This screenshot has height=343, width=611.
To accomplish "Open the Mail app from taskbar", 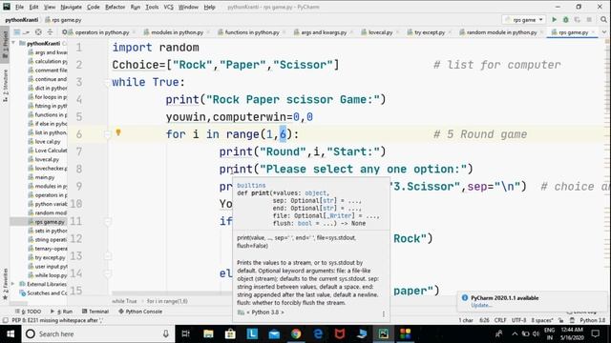I will tap(274, 333).
